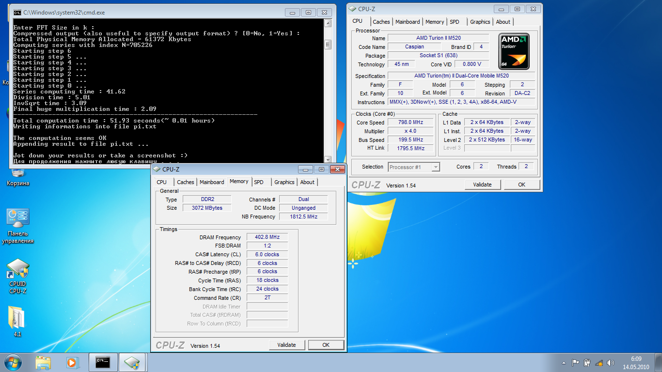Open Windows Explorer from the taskbar
The width and height of the screenshot is (662, 372).
point(43,362)
